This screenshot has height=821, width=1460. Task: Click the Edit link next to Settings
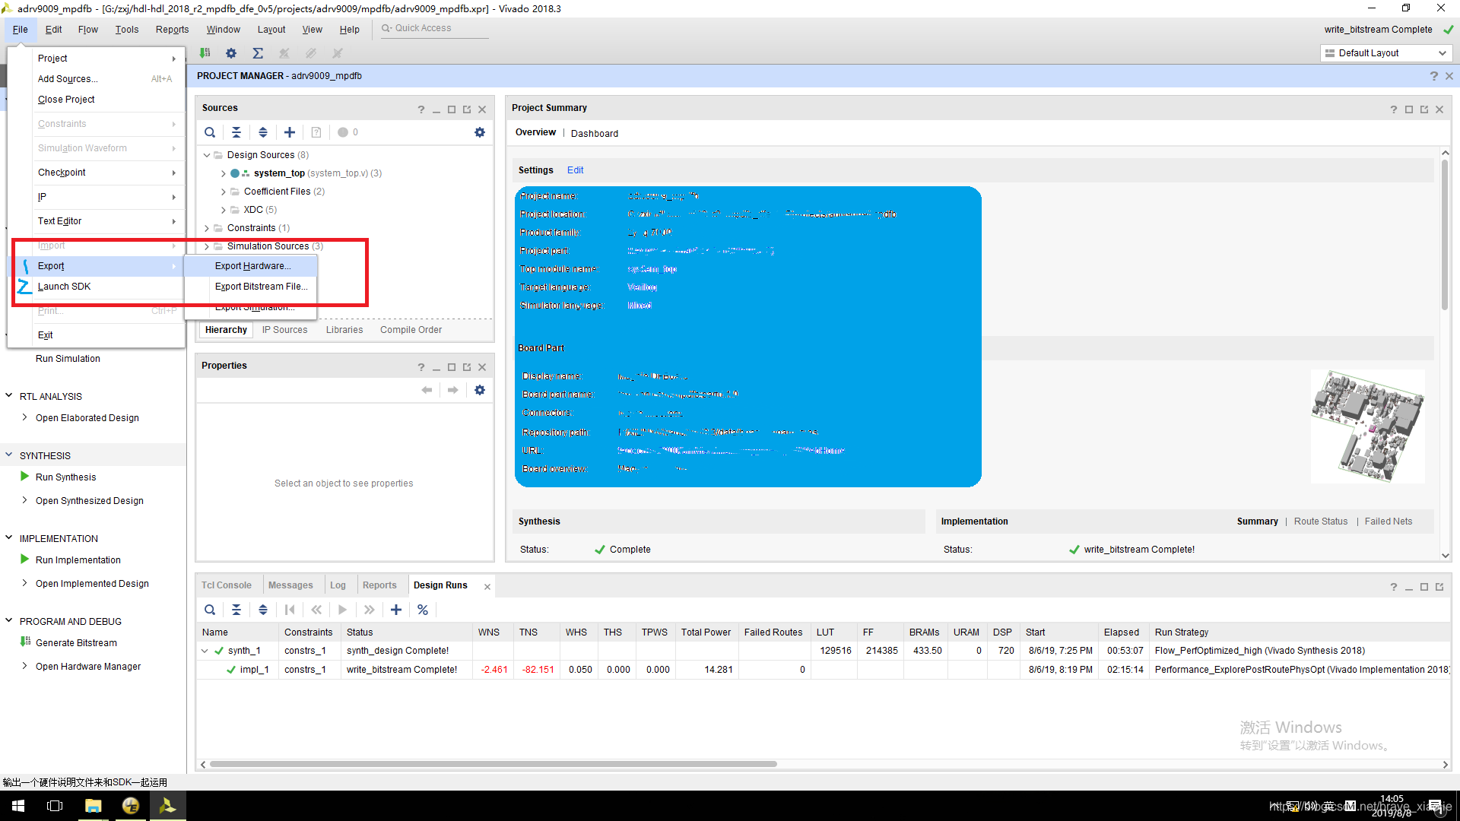[575, 170]
